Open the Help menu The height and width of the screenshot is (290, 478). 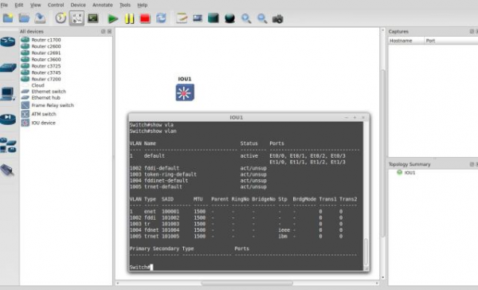click(x=143, y=5)
